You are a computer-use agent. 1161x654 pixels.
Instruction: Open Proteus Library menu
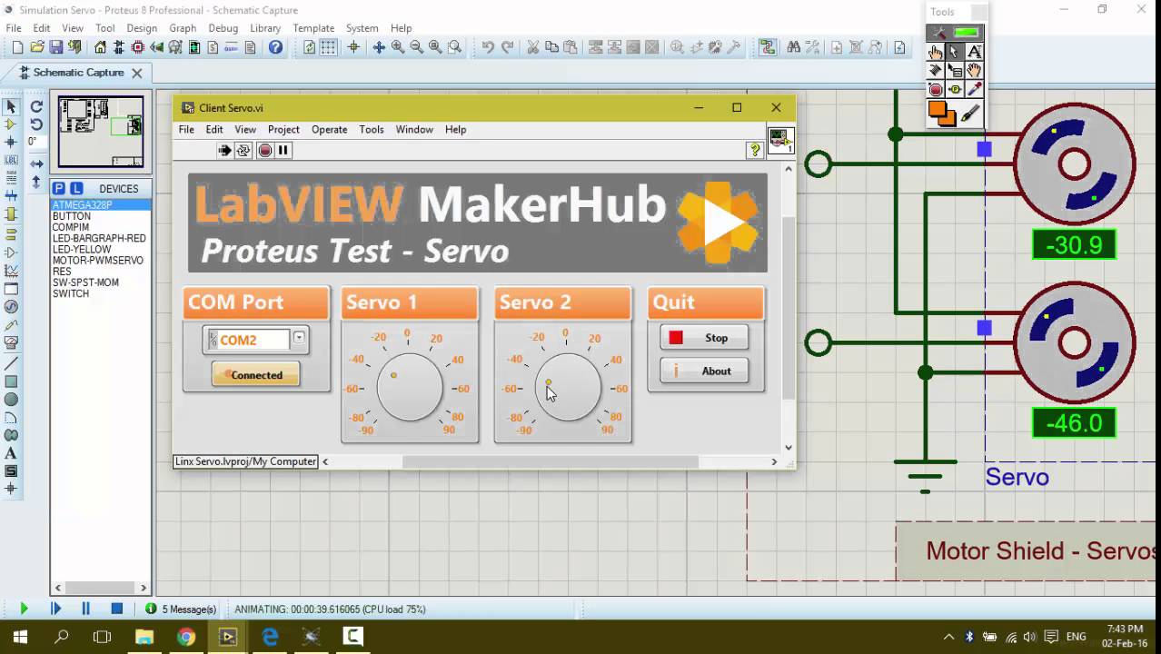coord(265,28)
